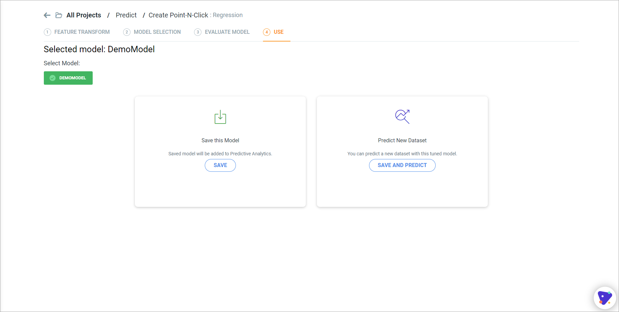
Task: Open the Predict breadcrumb link
Action: [126, 15]
